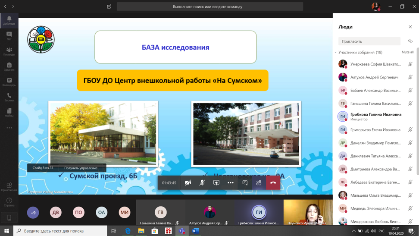The width and height of the screenshot is (419, 236).
Task: Click the new chat compose icon
Action: (109, 6)
